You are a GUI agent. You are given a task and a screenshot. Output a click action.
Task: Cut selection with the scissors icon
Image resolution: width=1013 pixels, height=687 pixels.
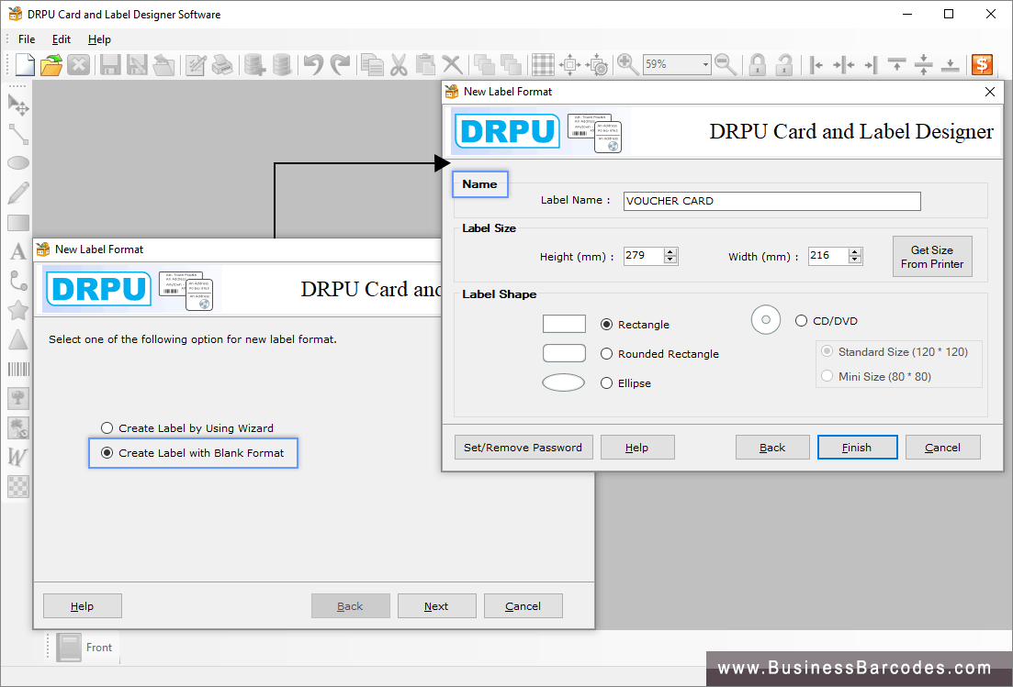point(399,64)
